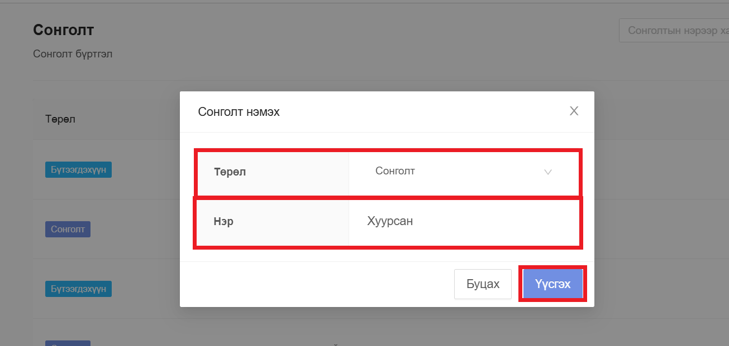Click the Төрөл label inside the dialog
The image size is (729, 346).
pos(230,172)
